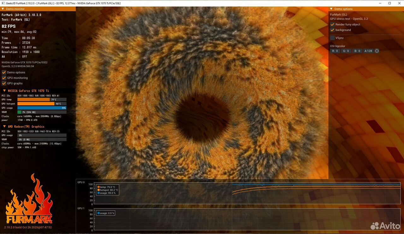The height and width of the screenshot is (234, 404).
Task: Minimize the FurMark window
Action: 380,3
